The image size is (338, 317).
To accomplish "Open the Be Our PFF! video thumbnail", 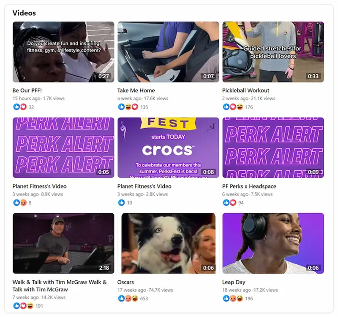I will 63,52.
